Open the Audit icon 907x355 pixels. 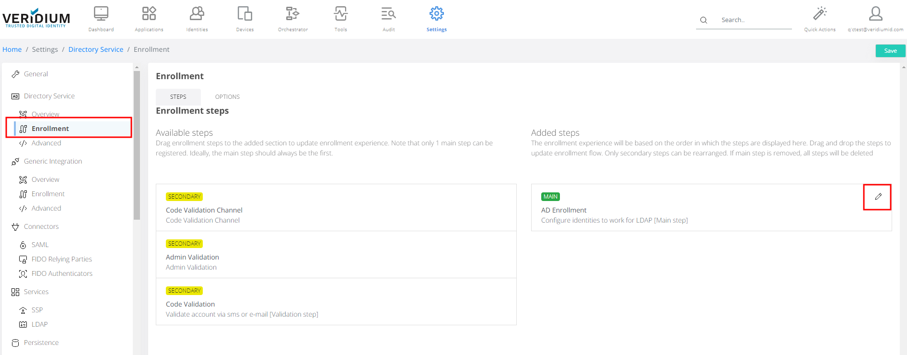point(389,14)
